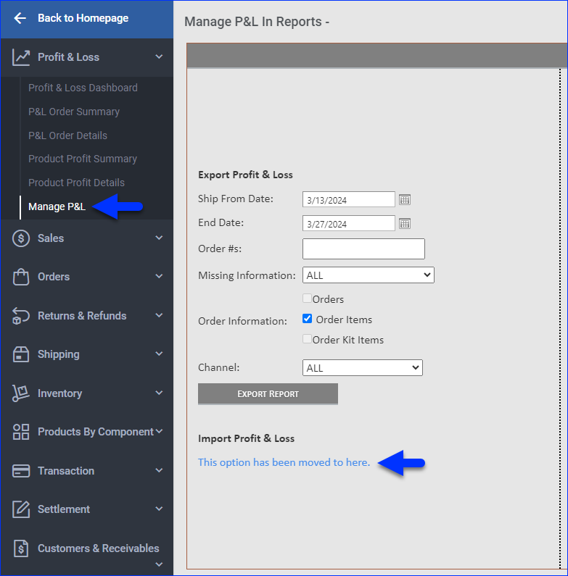Open the Channel dropdown
The image size is (568, 576).
(362, 368)
